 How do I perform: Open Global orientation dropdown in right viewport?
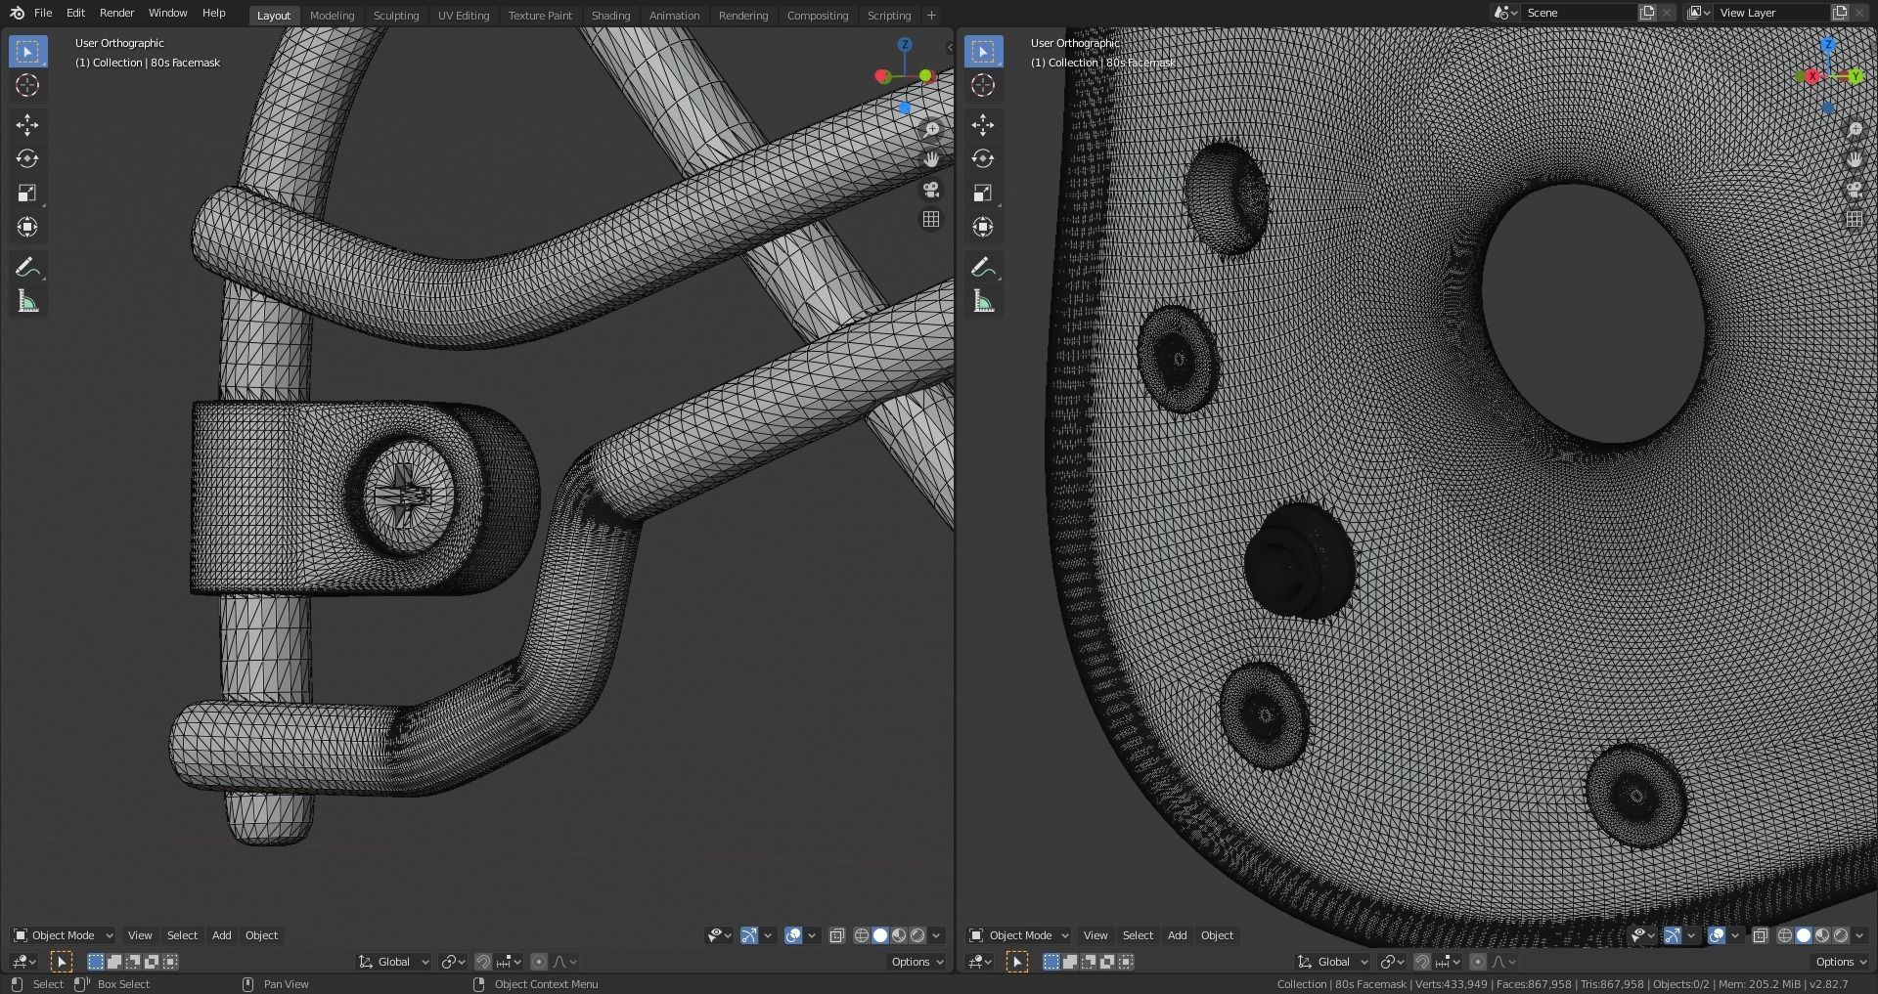[1333, 962]
